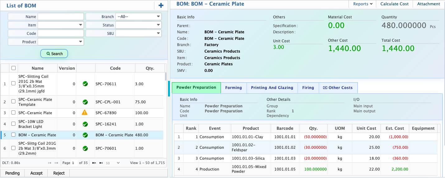Click status check icon for BOM - Ceramic Plate
This screenshot has height=178, width=445.
[x=85, y=135]
